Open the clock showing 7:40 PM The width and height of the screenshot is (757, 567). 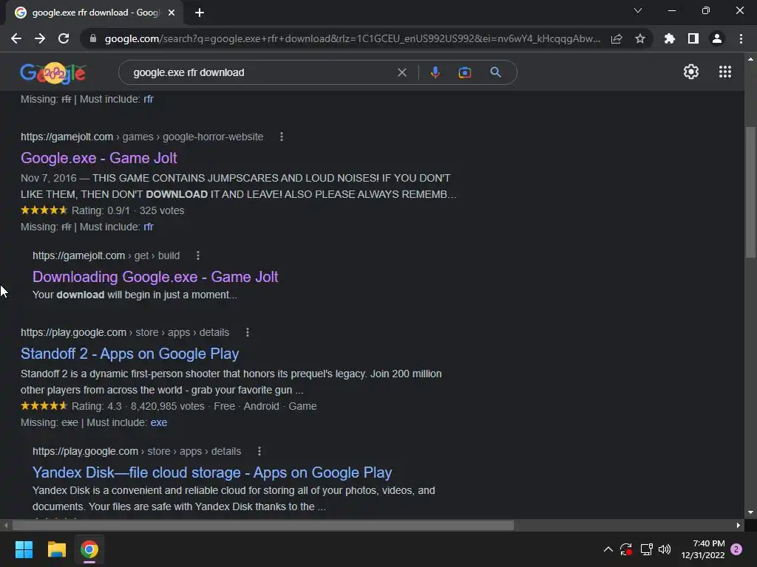pyautogui.click(x=703, y=549)
